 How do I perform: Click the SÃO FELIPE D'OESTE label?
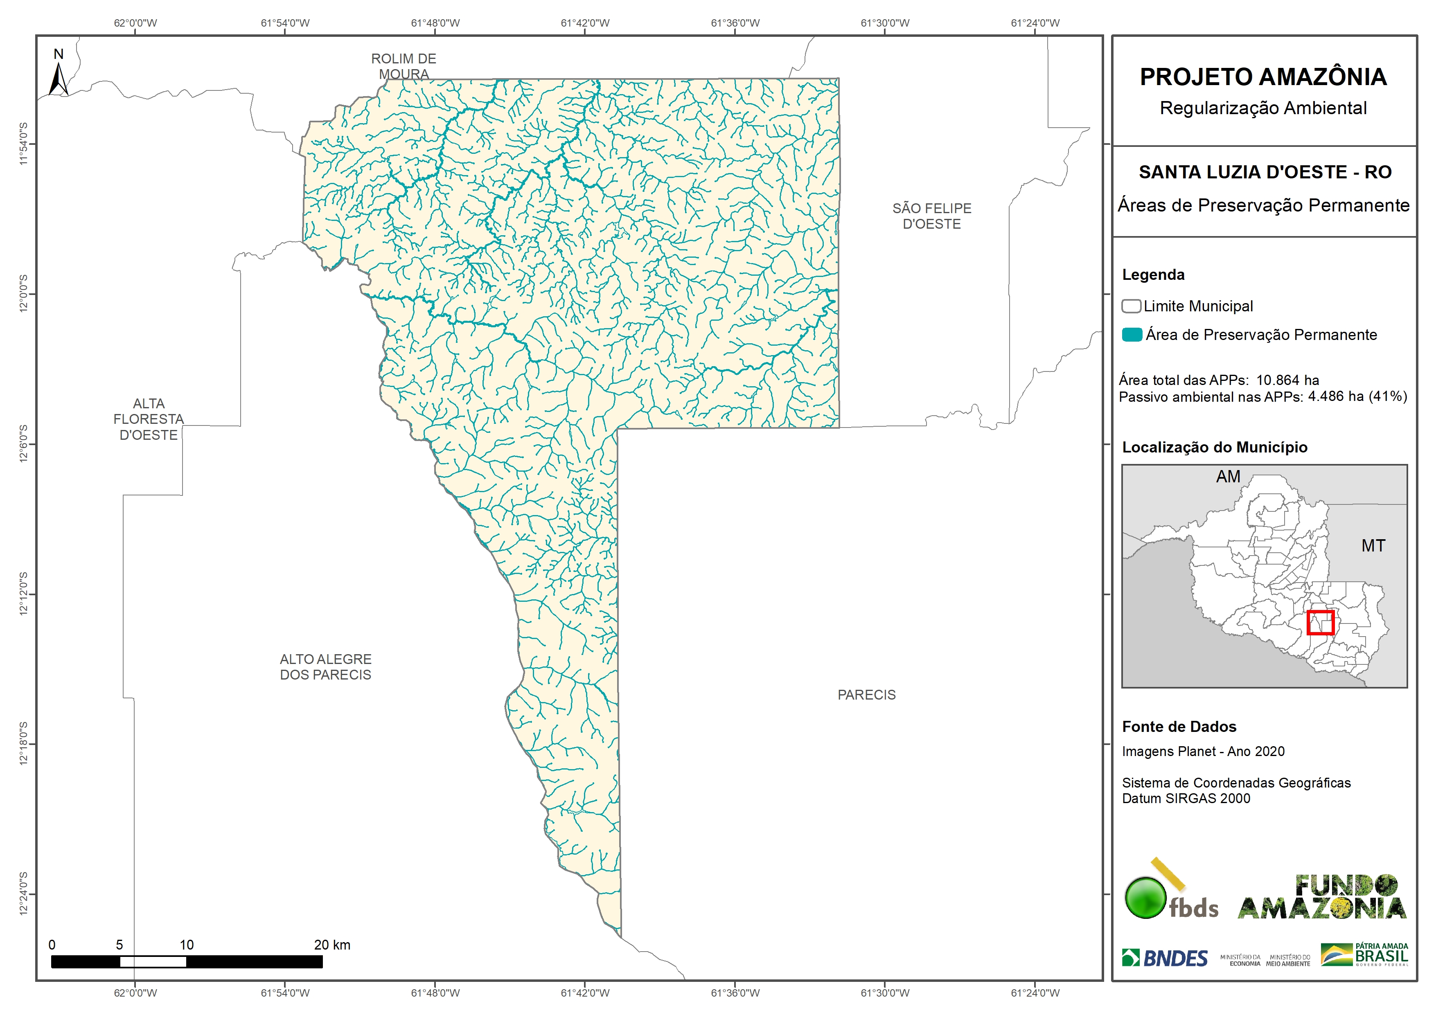tap(931, 216)
